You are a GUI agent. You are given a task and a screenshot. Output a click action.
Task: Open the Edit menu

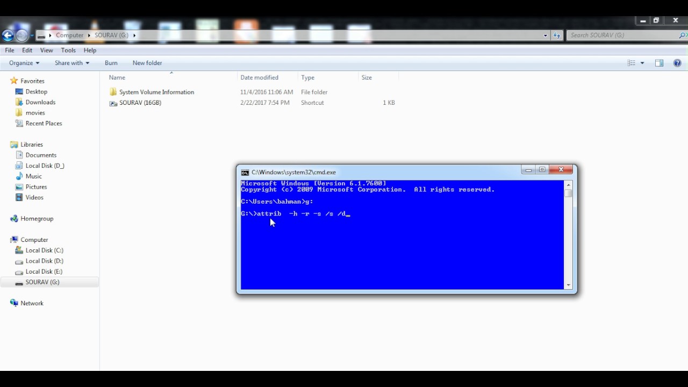tap(27, 50)
